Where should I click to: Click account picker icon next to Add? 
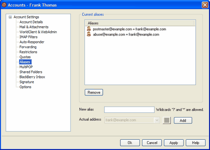[x=167, y=120]
